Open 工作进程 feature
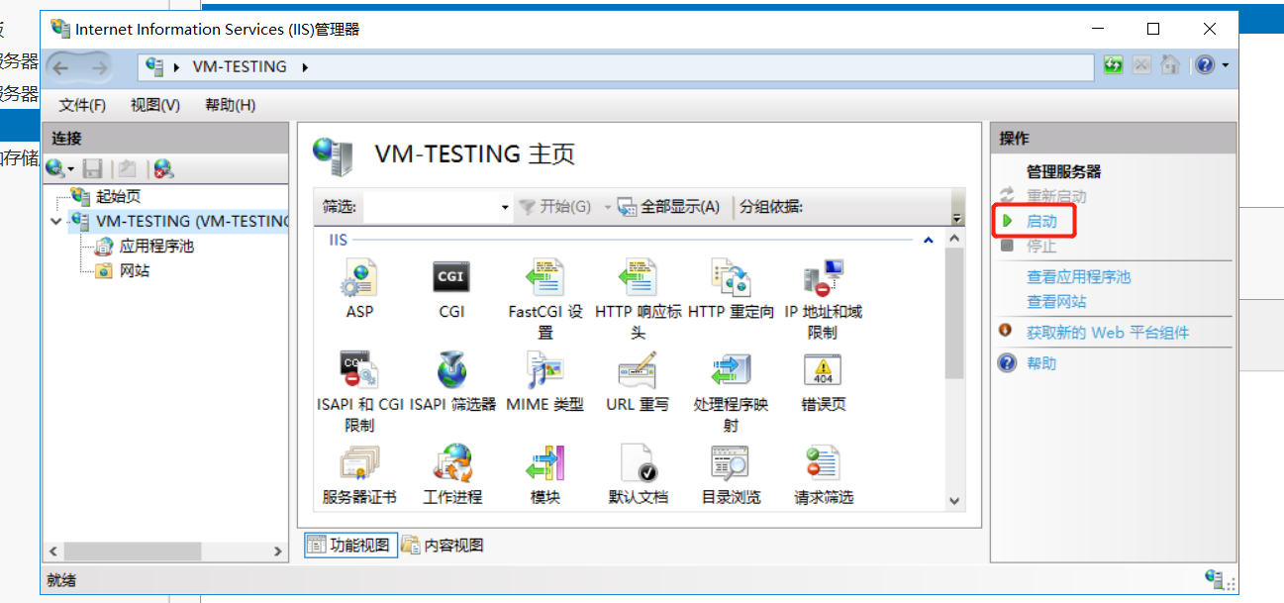The height and width of the screenshot is (603, 1284). [x=452, y=463]
